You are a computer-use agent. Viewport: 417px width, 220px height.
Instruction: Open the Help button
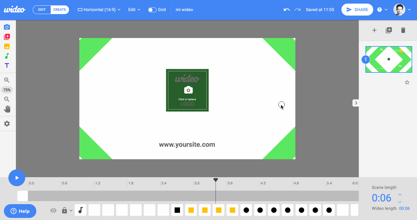tap(20, 211)
